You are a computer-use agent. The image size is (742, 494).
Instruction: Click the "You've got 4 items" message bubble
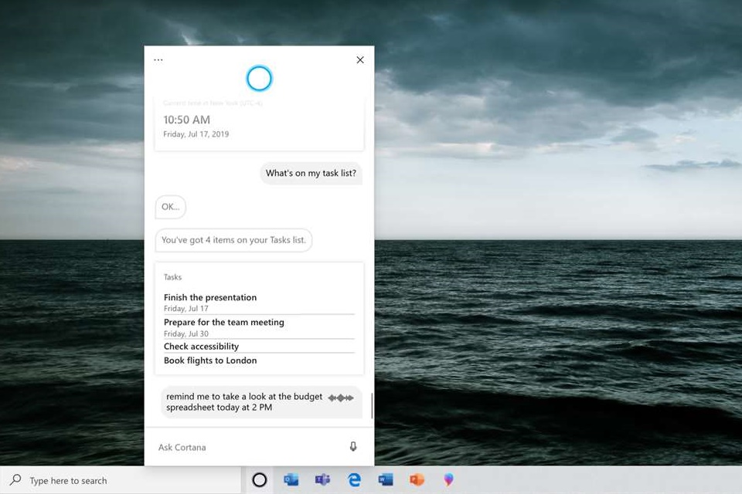(x=233, y=240)
